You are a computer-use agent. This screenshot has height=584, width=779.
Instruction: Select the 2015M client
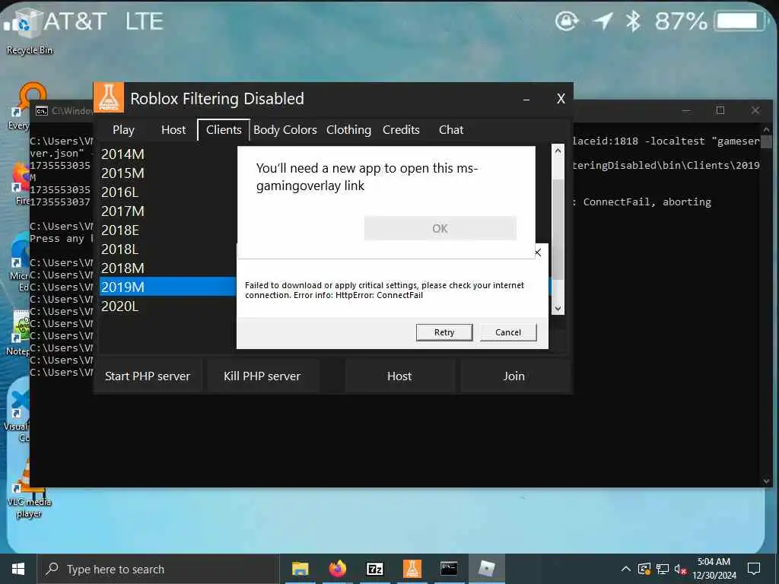point(168,173)
